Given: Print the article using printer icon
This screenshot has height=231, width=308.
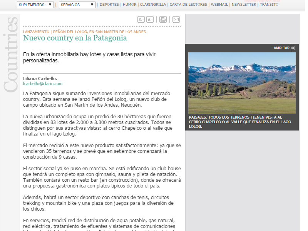Looking at the screenshot, I should [x=163, y=20].
